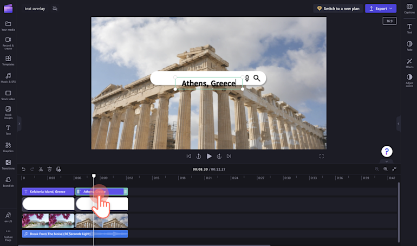Open the Music & SFX tab
Image resolution: width=417 pixels, height=246 pixels.
pyautogui.click(x=8, y=78)
